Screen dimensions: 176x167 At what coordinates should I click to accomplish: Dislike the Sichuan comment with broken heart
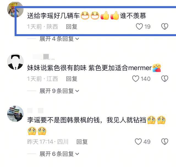click(165, 142)
